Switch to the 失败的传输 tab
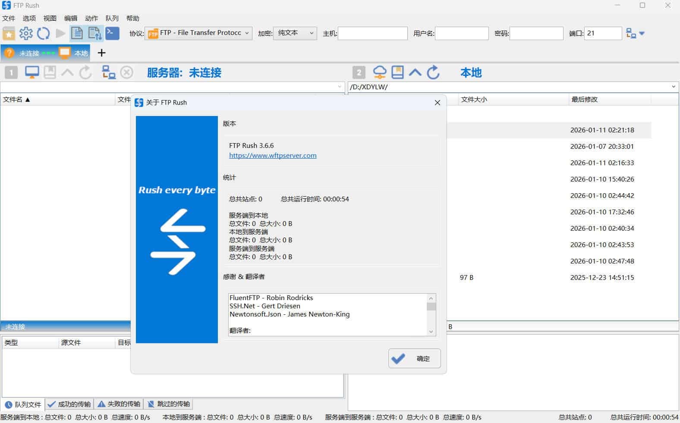Viewport: 680px width, 423px height. (119, 404)
